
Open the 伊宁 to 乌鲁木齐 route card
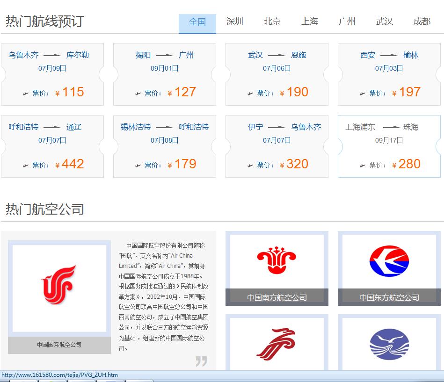tap(277, 146)
